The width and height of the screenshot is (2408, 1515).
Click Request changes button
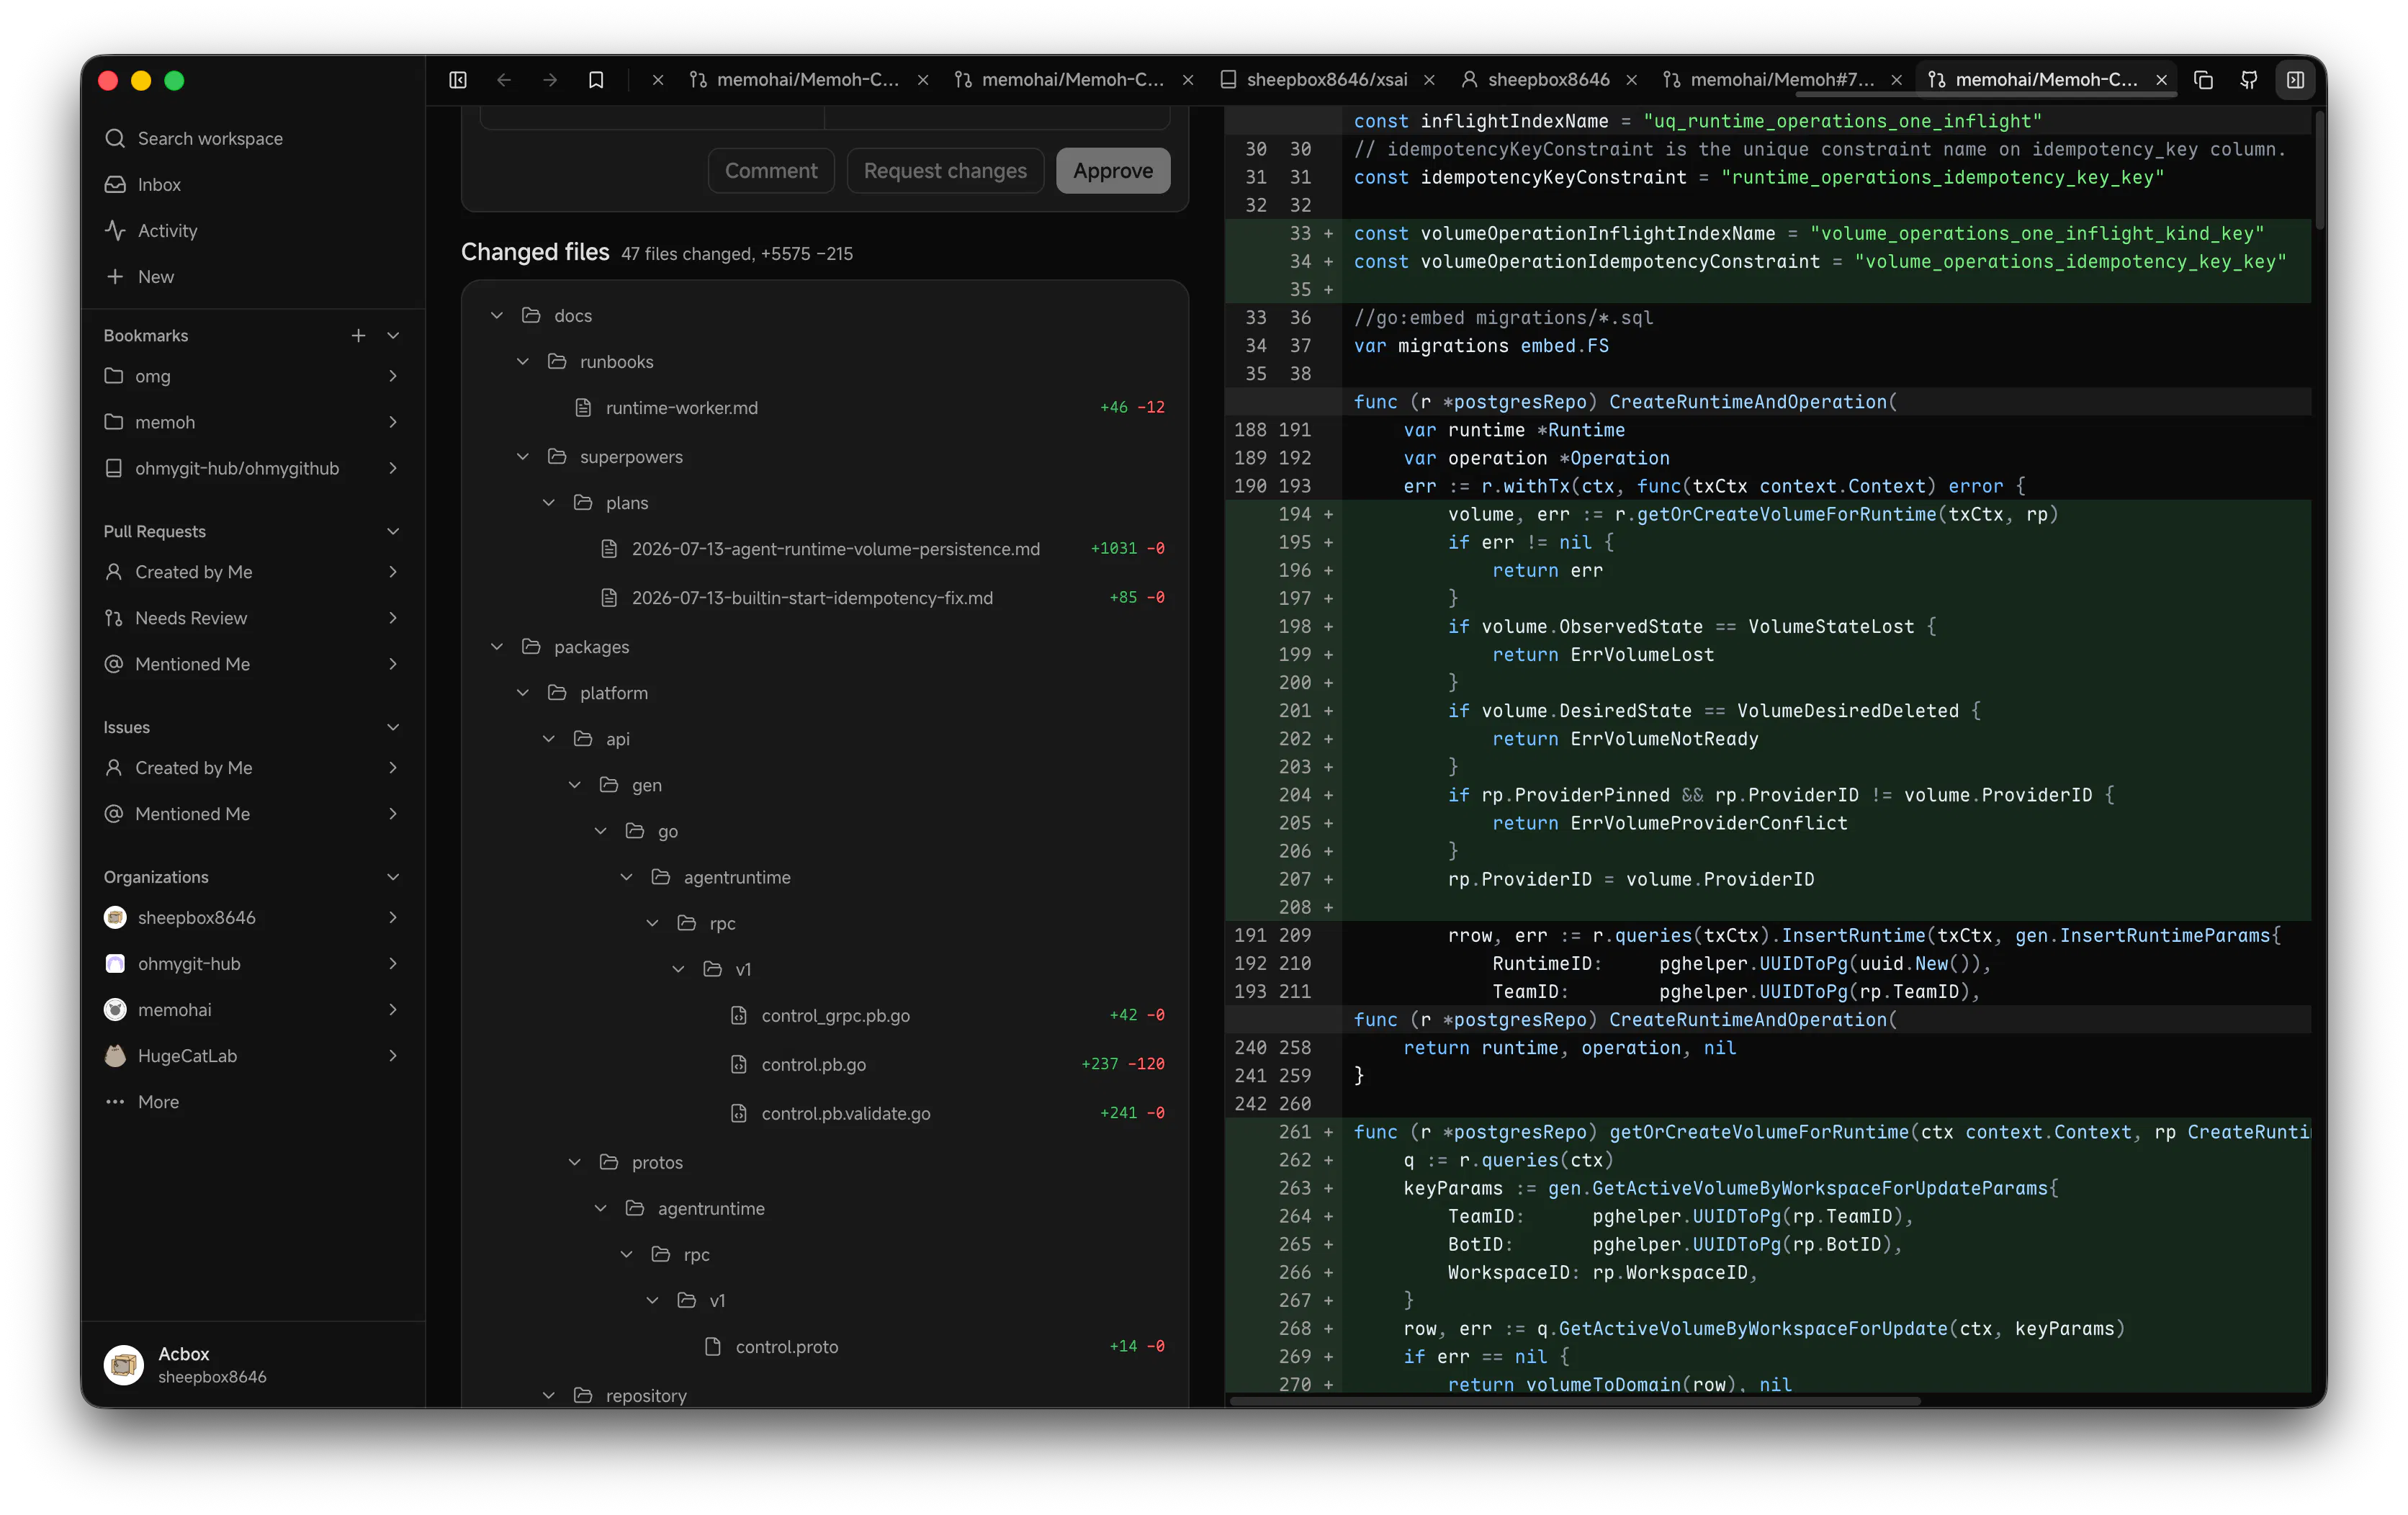(x=945, y=171)
